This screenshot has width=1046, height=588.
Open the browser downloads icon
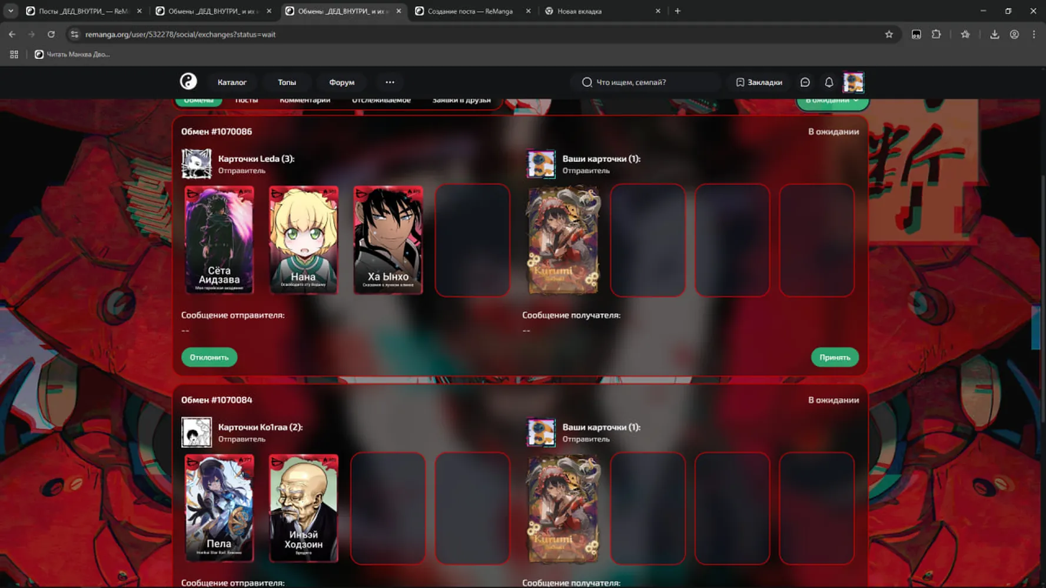[x=994, y=34]
